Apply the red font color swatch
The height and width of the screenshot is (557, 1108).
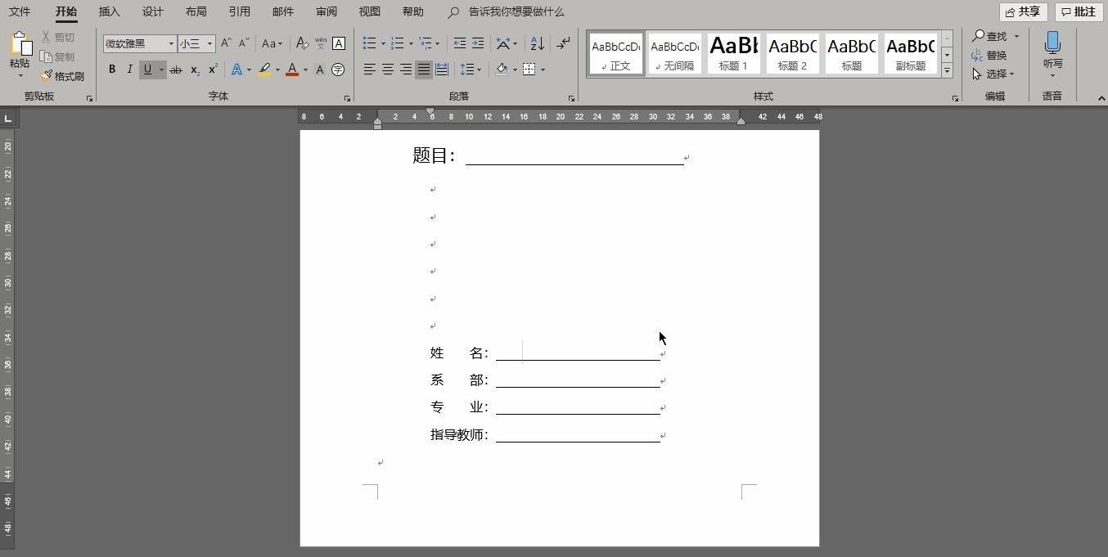pyautogui.click(x=292, y=70)
